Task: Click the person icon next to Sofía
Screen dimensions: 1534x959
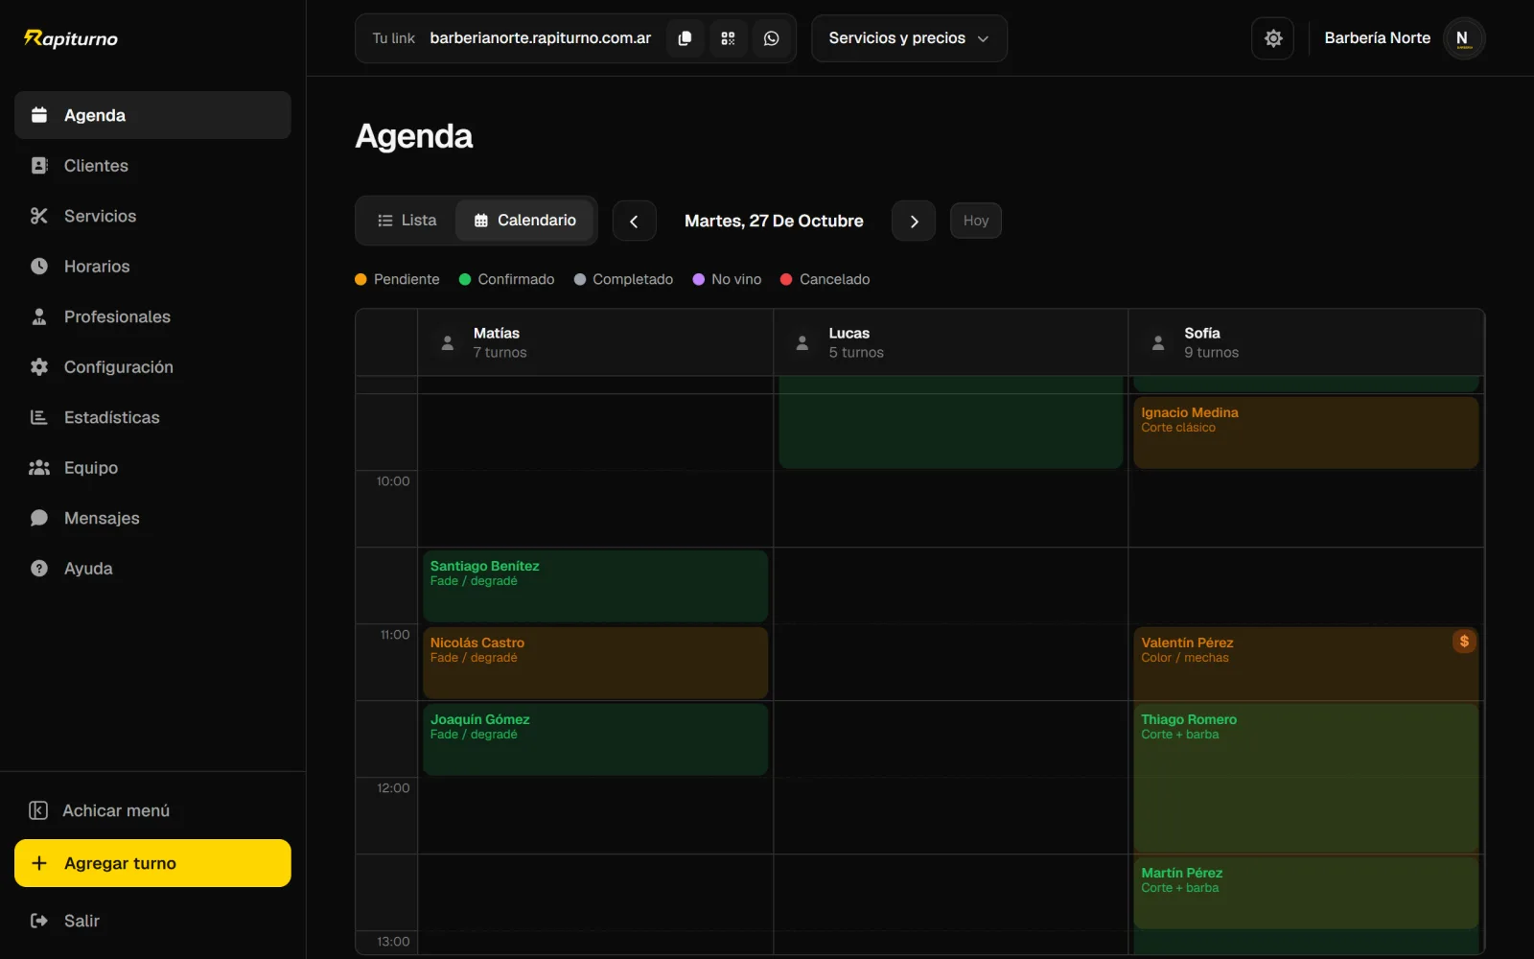Action: coord(1158,342)
